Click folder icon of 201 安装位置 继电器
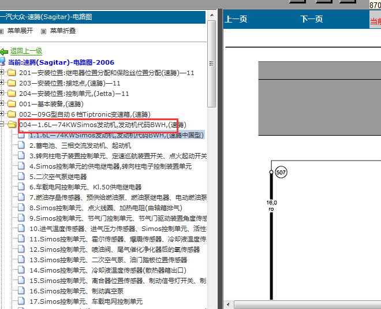The image size is (381, 309). 12,73
